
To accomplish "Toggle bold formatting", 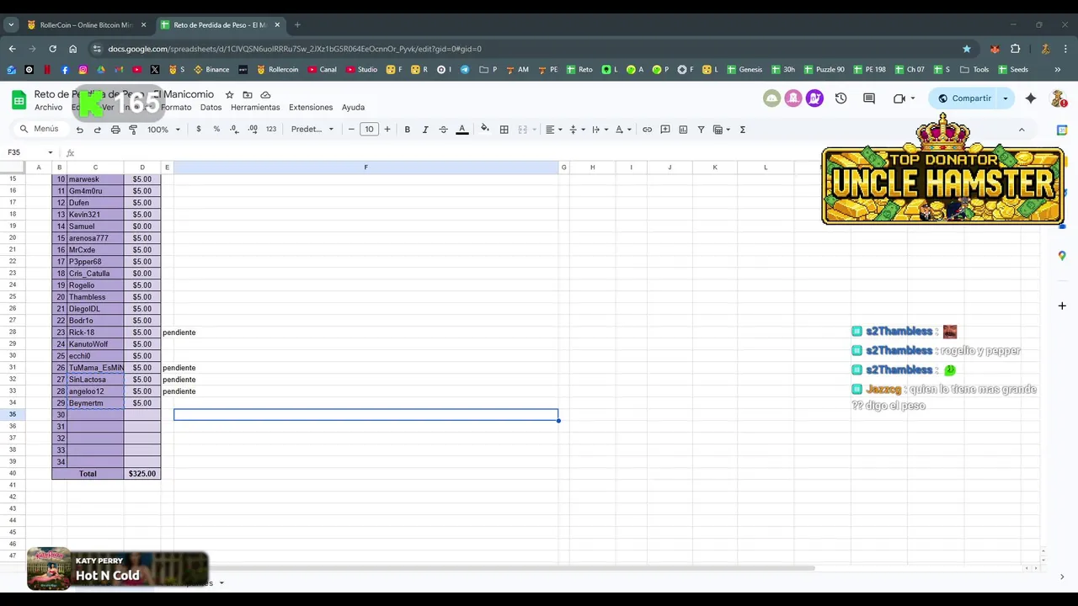I will click(408, 130).
